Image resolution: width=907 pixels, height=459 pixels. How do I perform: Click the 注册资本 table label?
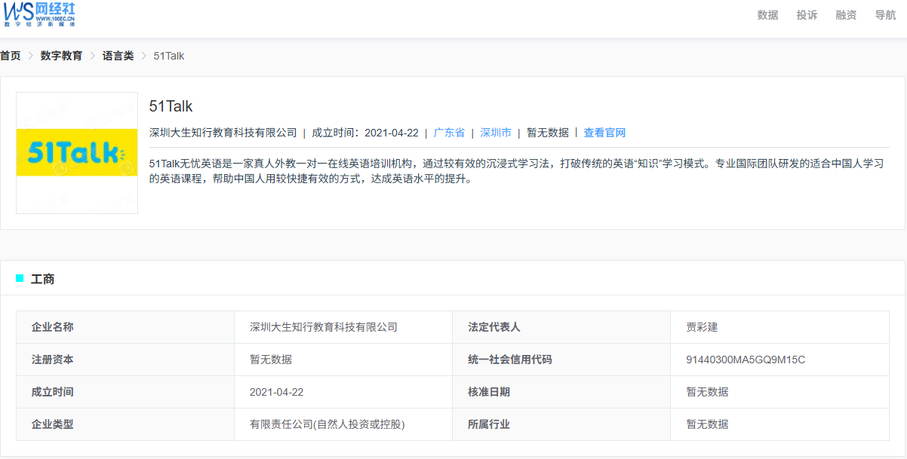point(53,360)
